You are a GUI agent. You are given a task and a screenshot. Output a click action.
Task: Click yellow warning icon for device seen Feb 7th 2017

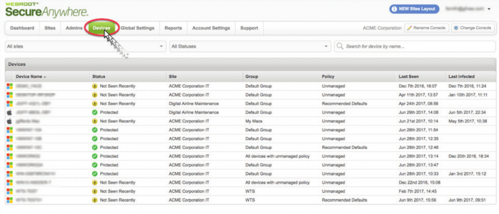95,191
